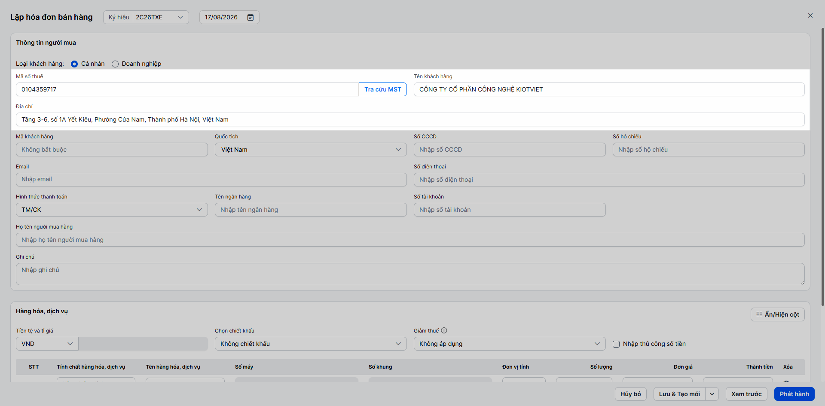Click the Địa chỉ address field
This screenshot has height=406, width=825.
410,119
